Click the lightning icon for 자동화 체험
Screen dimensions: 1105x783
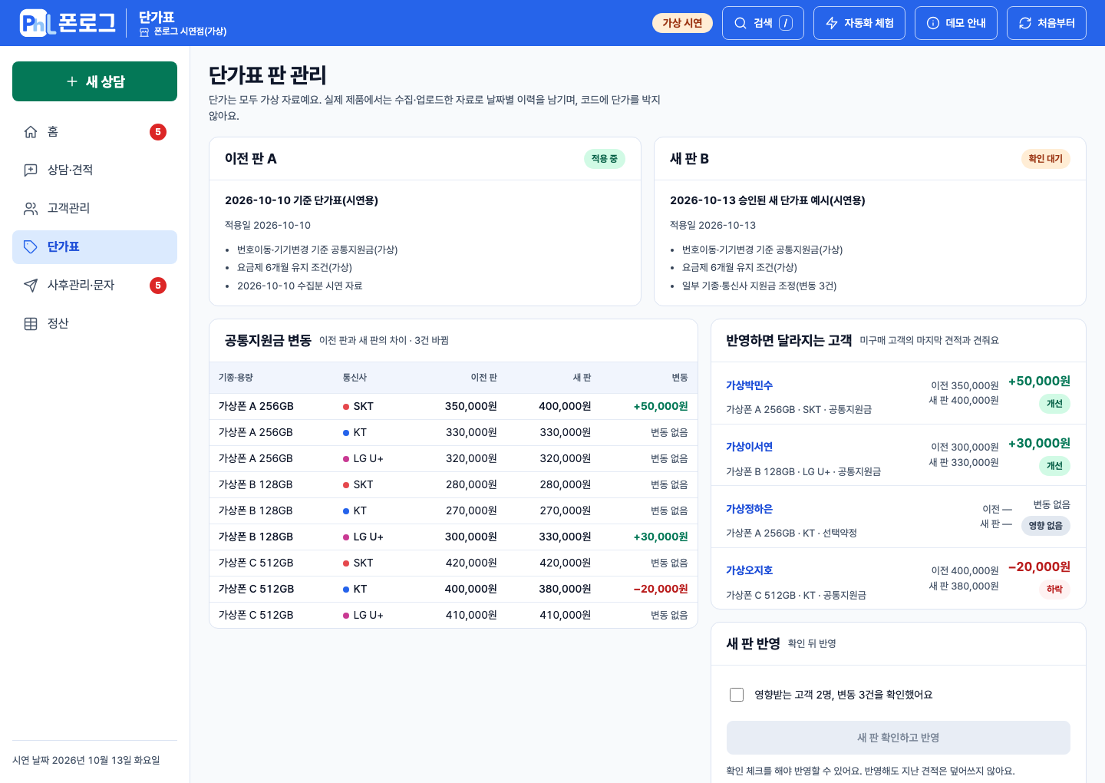(x=832, y=23)
